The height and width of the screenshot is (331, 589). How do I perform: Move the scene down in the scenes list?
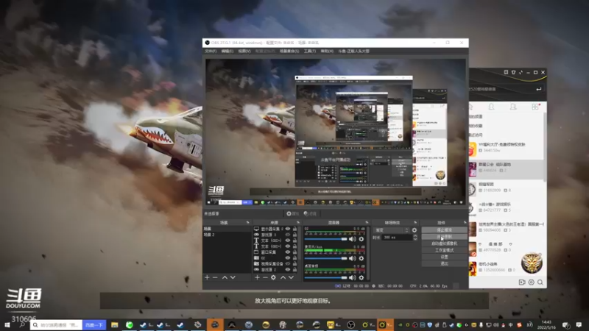click(x=233, y=277)
